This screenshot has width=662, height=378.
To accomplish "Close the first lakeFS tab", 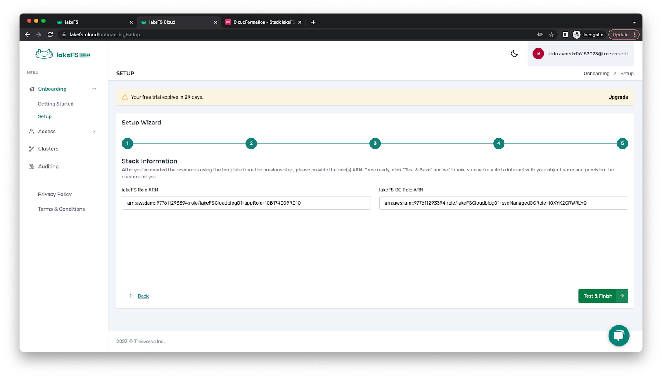I will (x=131, y=22).
